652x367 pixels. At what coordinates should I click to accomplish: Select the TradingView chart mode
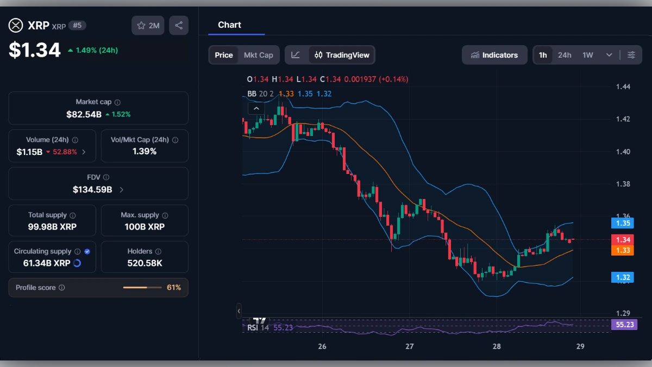342,55
